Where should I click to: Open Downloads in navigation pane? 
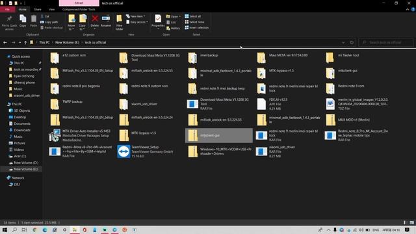tap(22, 130)
